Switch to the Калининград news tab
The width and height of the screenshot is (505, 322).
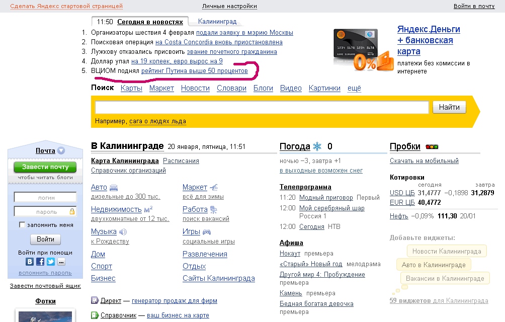(217, 22)
